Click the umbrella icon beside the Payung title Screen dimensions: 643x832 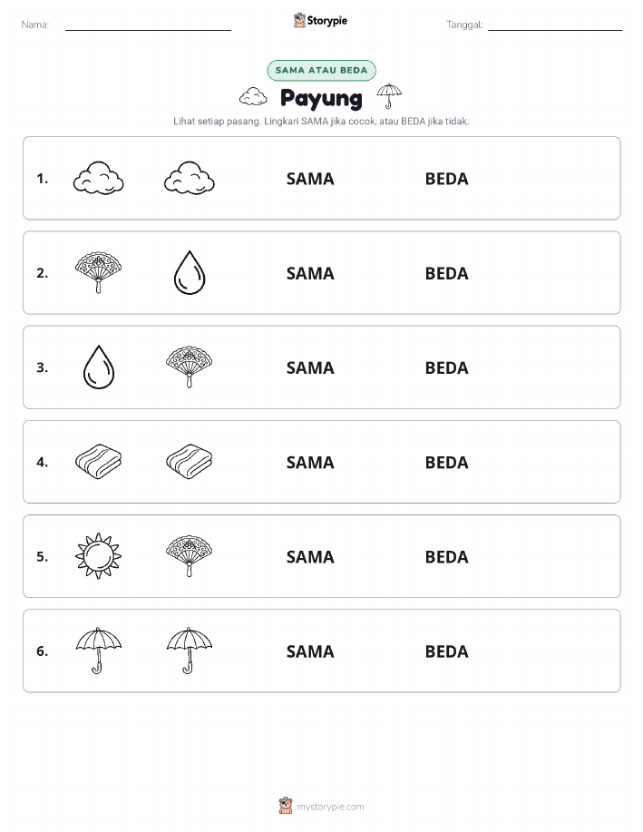389,96
